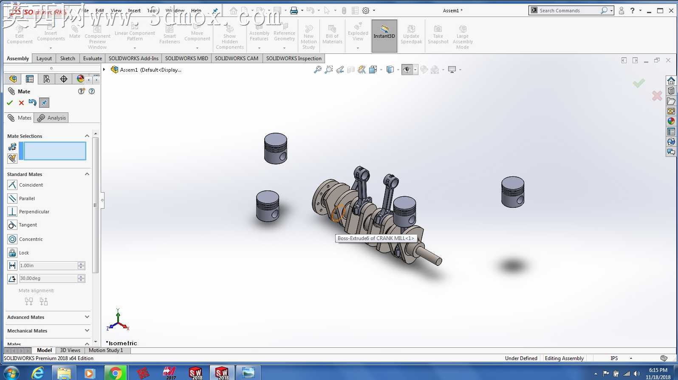The image size is (678, 380).
Task: Open Google Chrome from the taskbar
Action: 115,373
